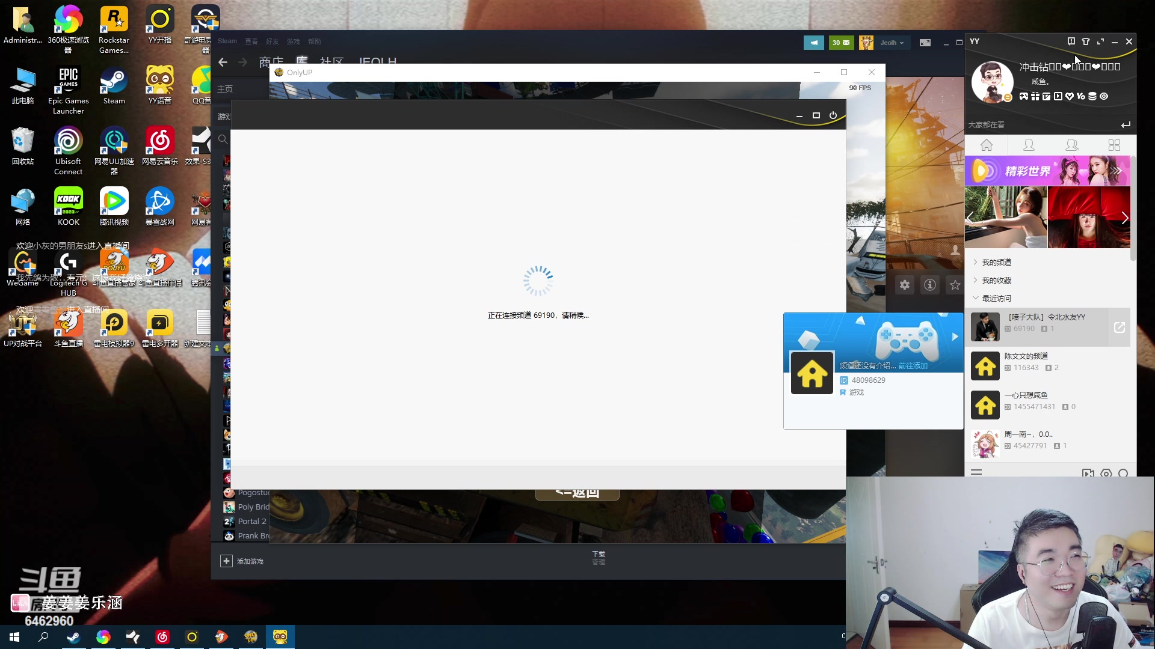Open 好友 menu in Steam window
This screenshot has width=1155, height=649.
[273, 41]
